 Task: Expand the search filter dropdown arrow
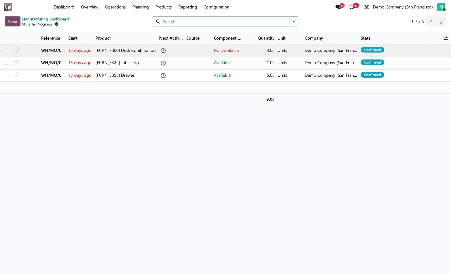(x=294, y=22)
